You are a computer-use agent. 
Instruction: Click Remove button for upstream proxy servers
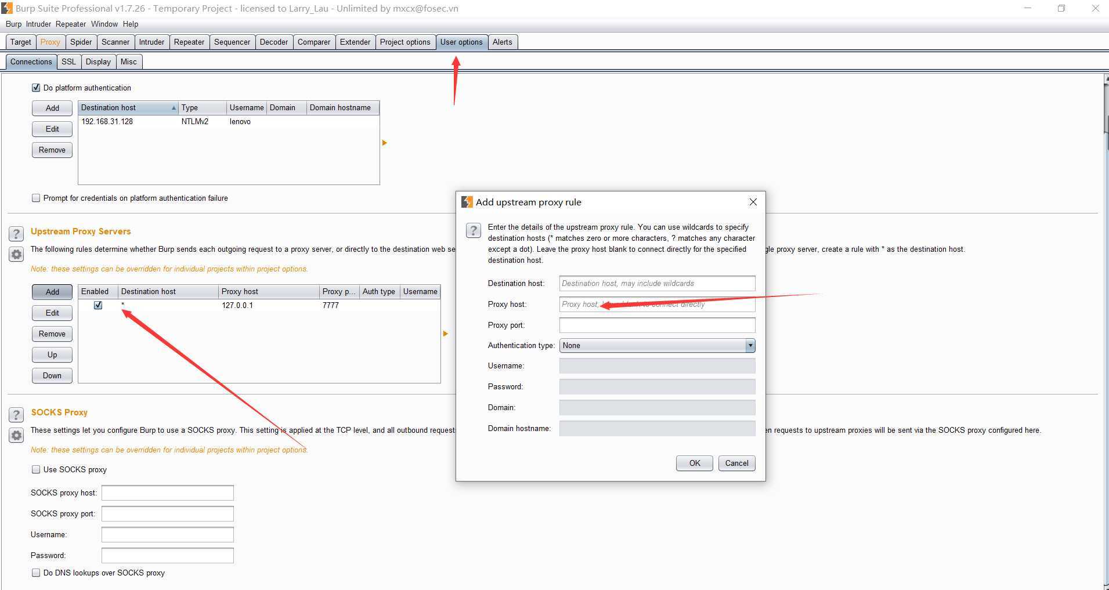click(52, 334)
